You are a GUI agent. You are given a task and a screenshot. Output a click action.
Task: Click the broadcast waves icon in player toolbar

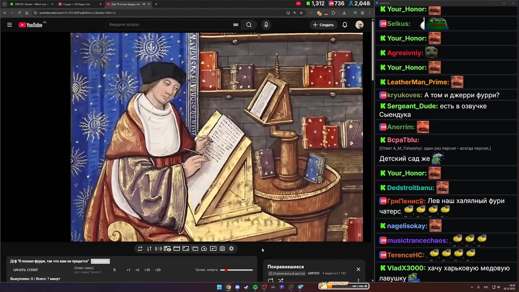pos(158,249)
